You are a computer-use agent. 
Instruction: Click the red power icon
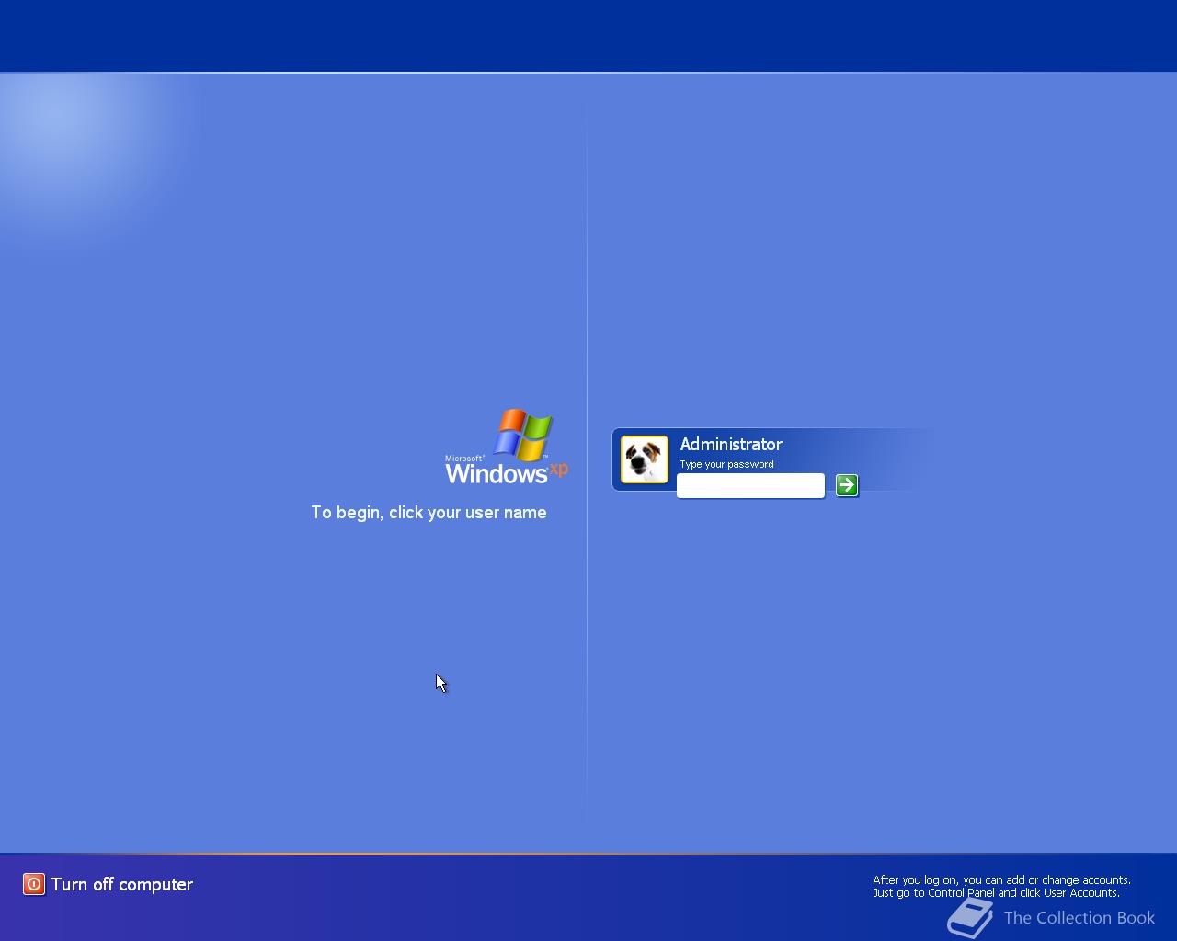point(34,884)
